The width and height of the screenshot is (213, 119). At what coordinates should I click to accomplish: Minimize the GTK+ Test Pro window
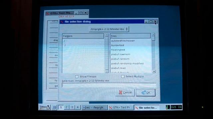click(x=76, y=13)
